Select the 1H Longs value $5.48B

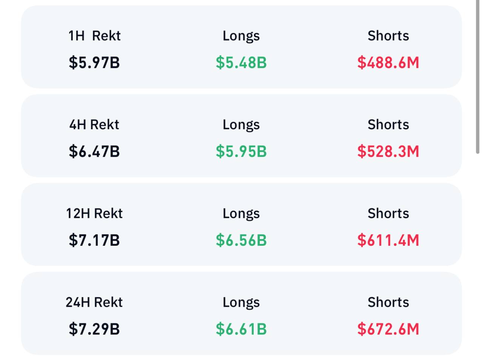(241, 63)
